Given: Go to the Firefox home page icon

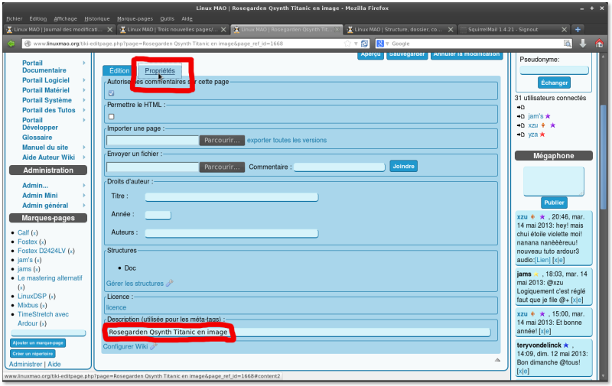Looking at the screenshot, I should (x=599, y=44).
